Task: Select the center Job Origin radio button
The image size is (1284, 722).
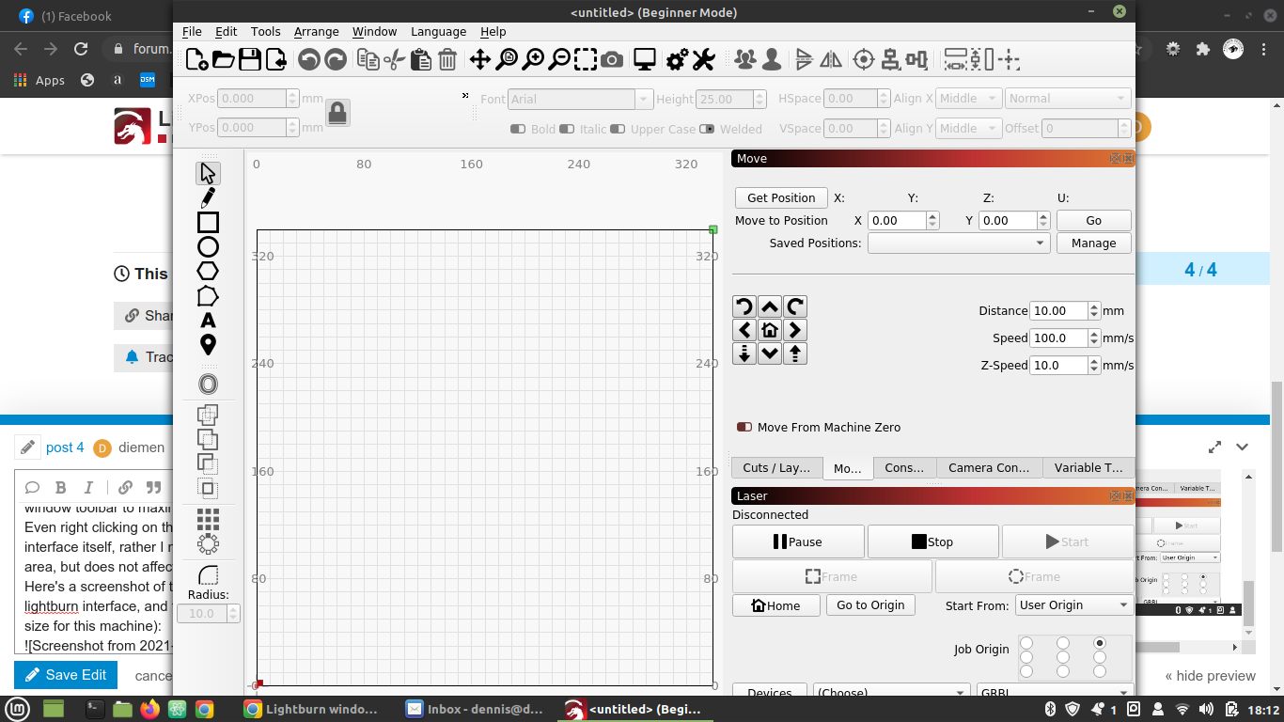Action: click(x=1063, y=657)
